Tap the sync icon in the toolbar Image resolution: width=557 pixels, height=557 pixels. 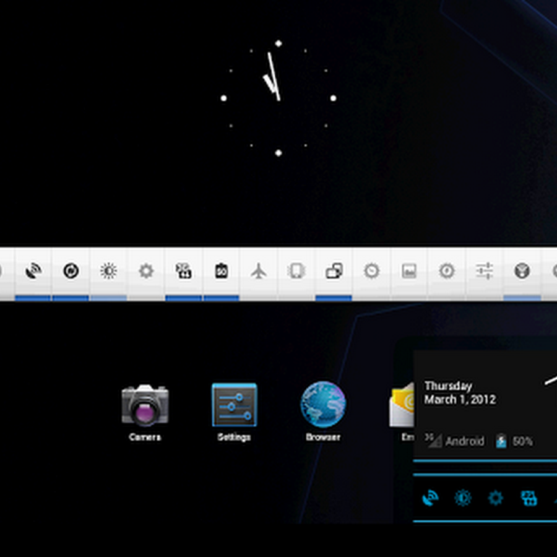[x=71, y=270]
